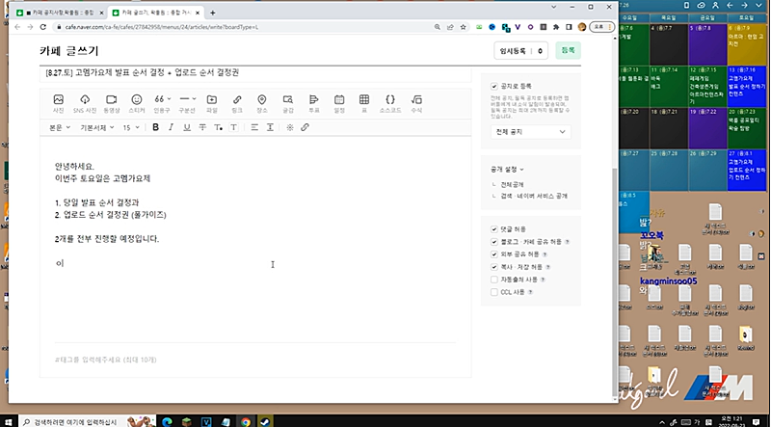Open a new browser tab
Viewport: 771px width, 427px height.
[212, 13]
